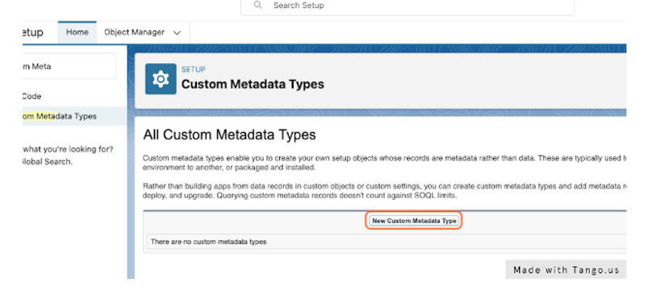This screenshot has width=660, height=296.
Task: Select Custom Metadata Types in sidebar
Action: point(74,116)
